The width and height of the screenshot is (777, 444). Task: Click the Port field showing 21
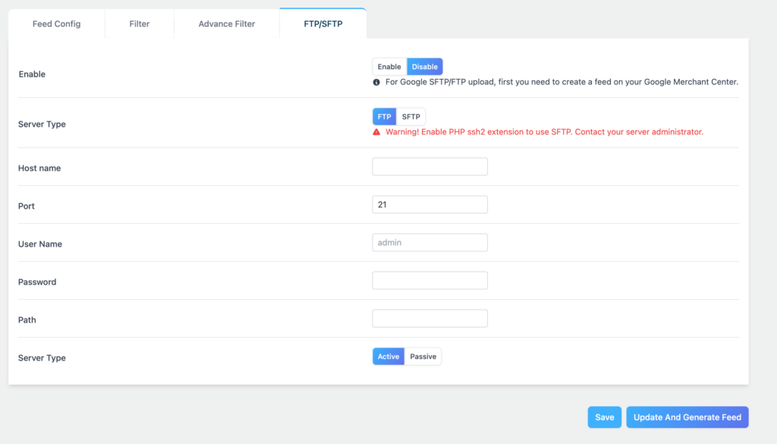pos(429,205)
